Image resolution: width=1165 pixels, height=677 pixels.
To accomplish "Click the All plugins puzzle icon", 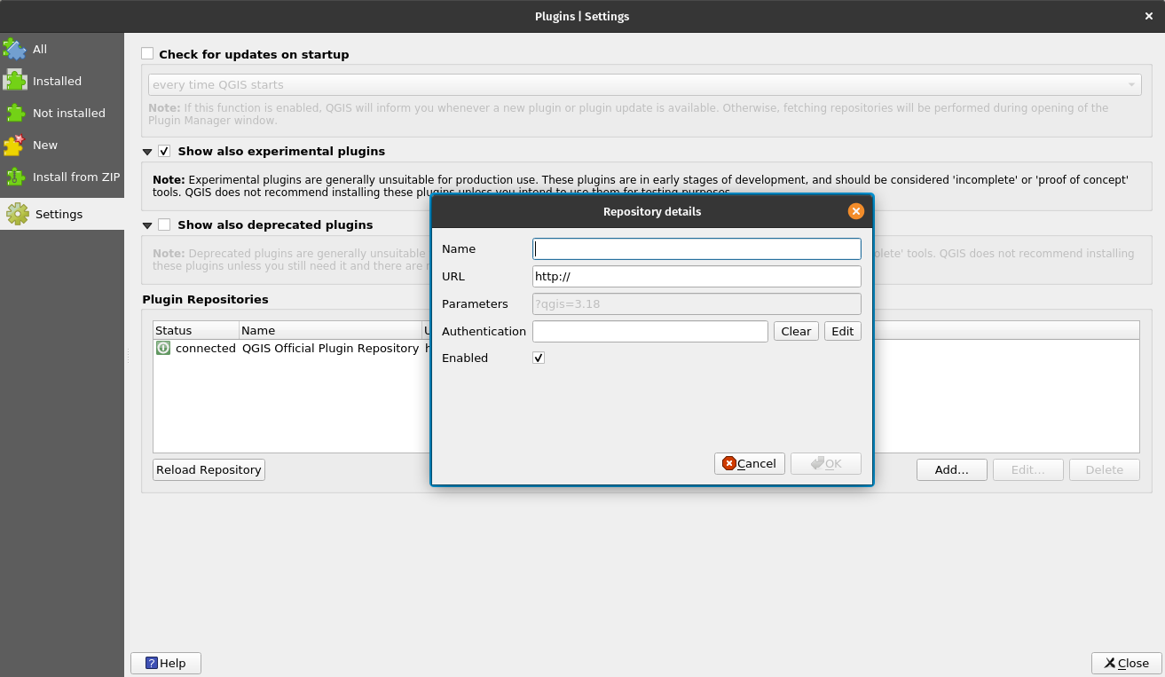I will point(15,49).
